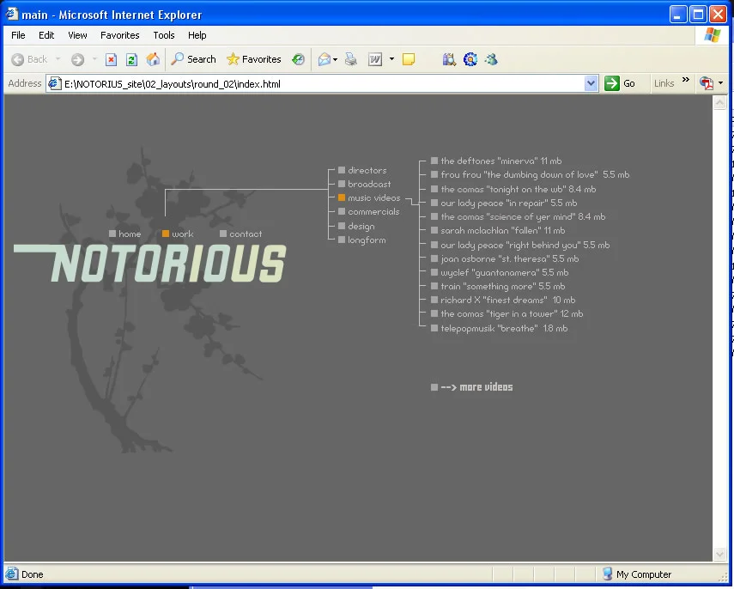This screenshot has height=589, width=734.
Task: Click the green Go arrow button
Action: (x=612, y=83)
